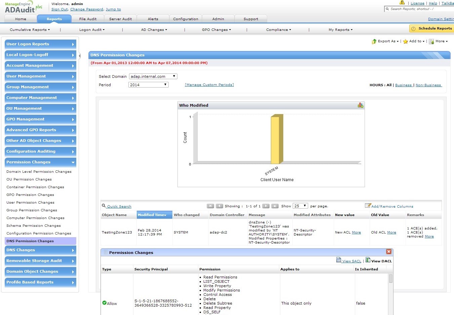454x315 pixels.
Task: Change the Show per page dropdown
Action: tap(300, 206)
